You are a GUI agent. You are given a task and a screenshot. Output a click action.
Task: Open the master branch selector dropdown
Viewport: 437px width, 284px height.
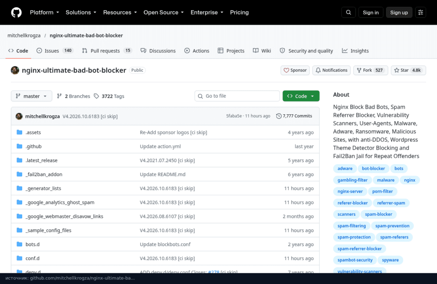click(x=32, y=96)
